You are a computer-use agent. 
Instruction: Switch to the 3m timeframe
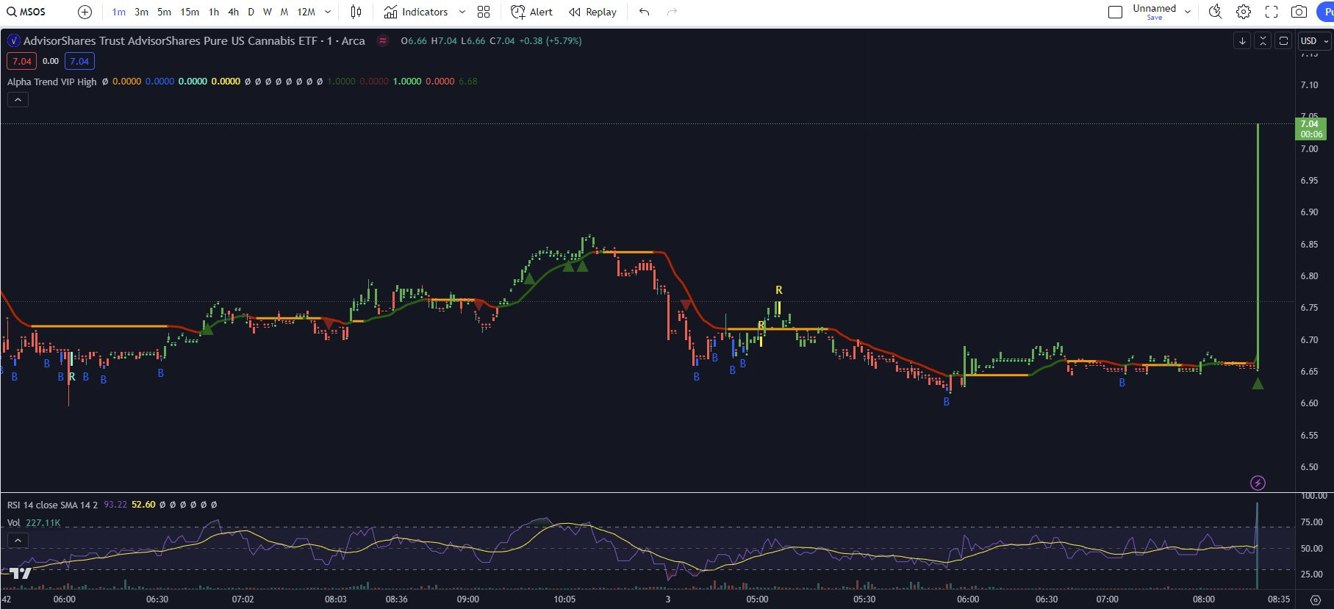coord(141,12)
